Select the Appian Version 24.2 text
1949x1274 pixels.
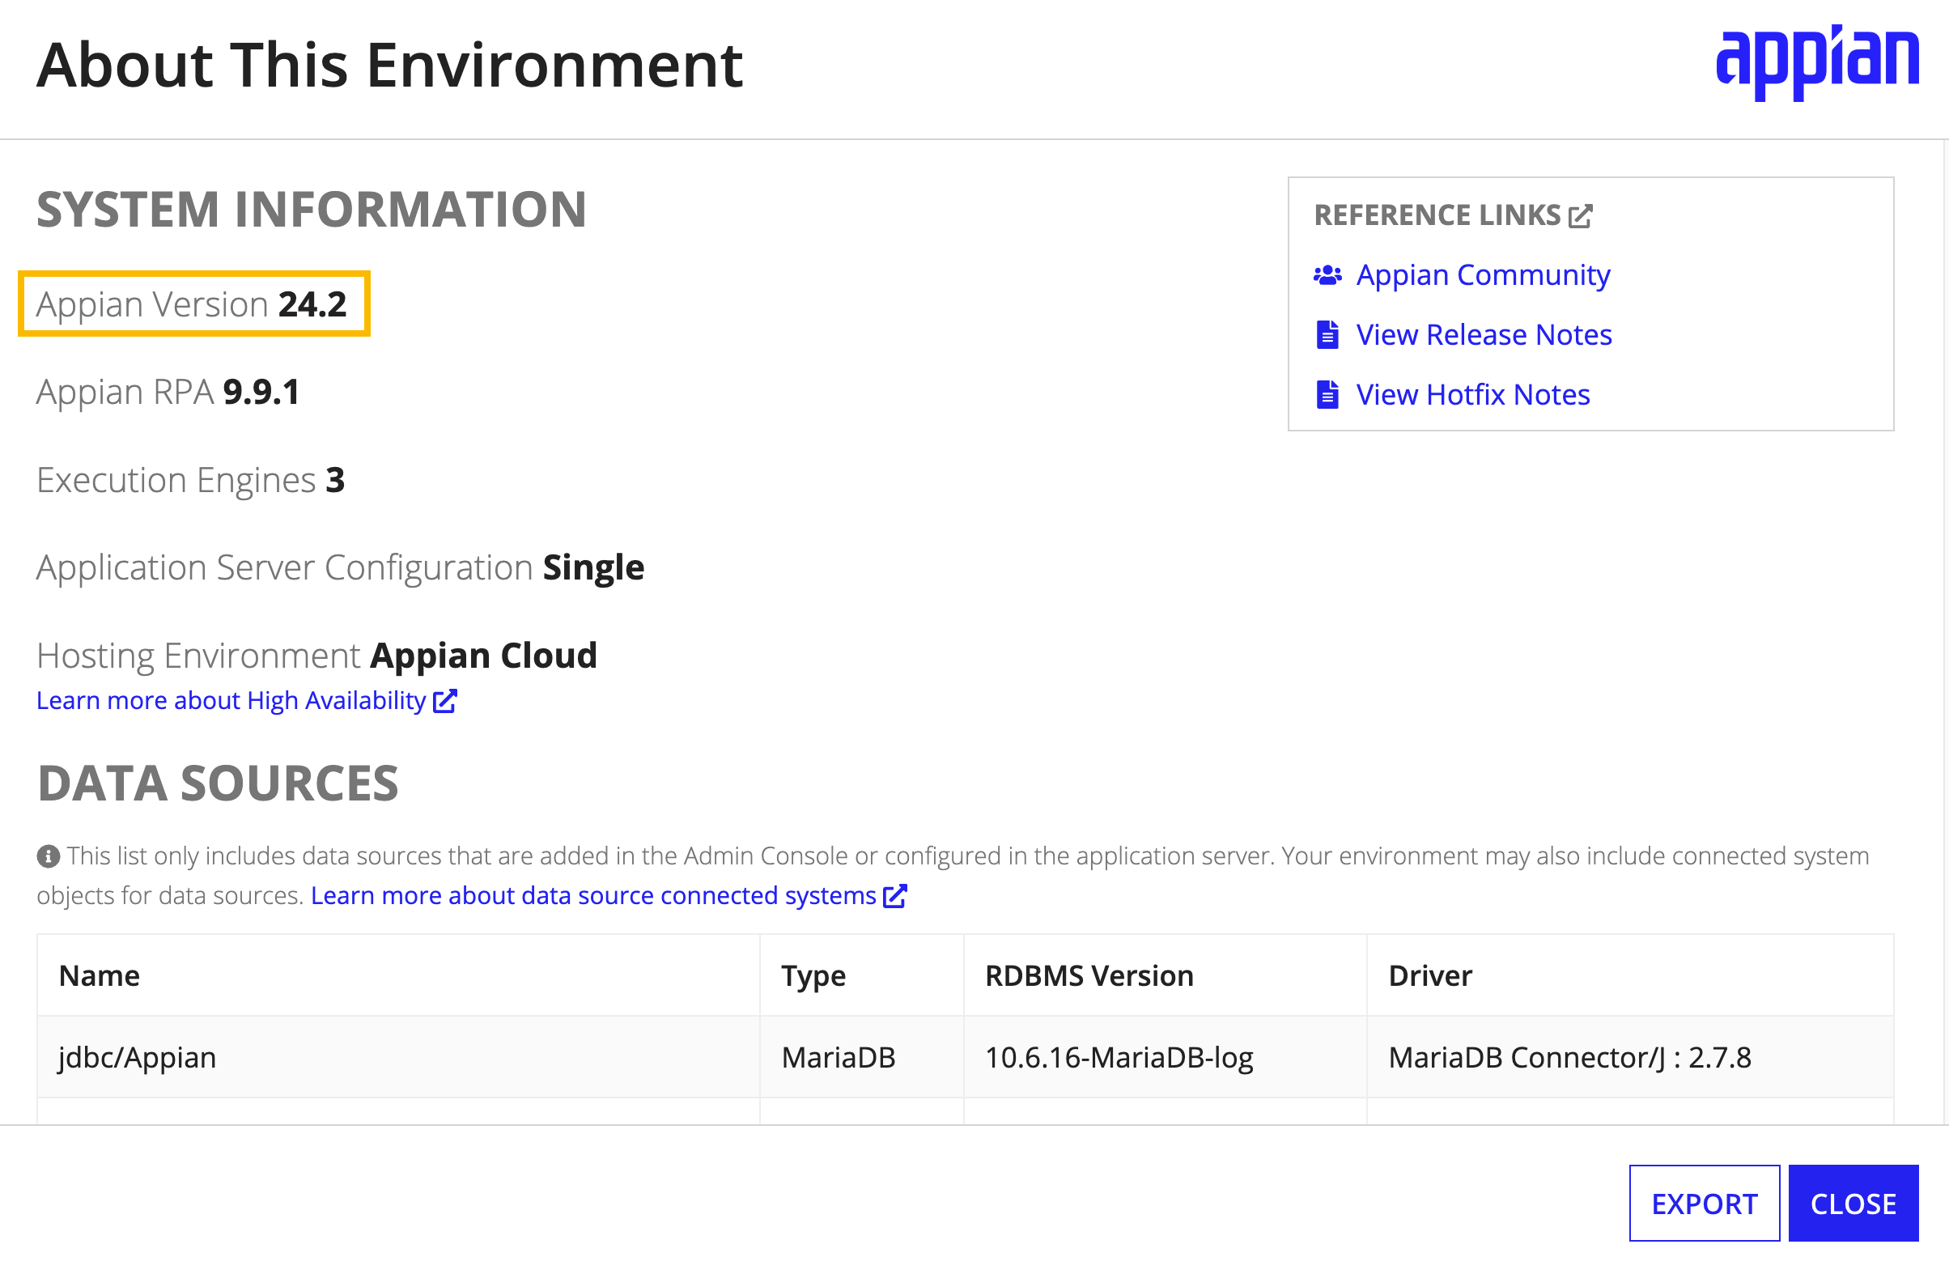(x=192, y=304)
